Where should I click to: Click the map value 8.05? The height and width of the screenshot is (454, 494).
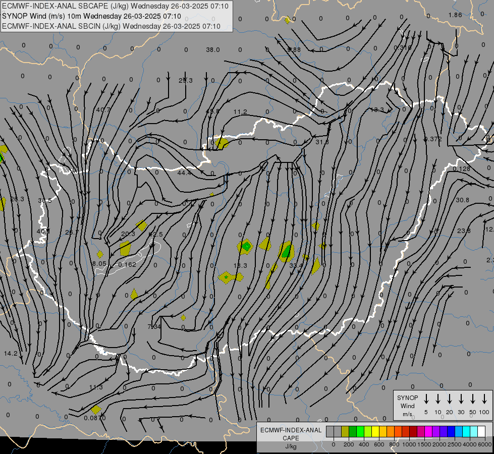tap(99, 264)
